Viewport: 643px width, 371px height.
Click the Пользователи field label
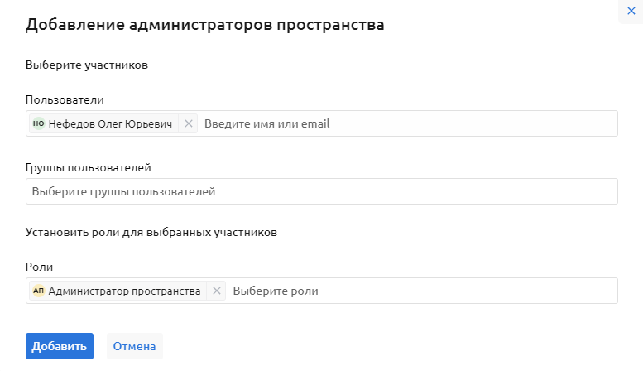coord(65,99)
